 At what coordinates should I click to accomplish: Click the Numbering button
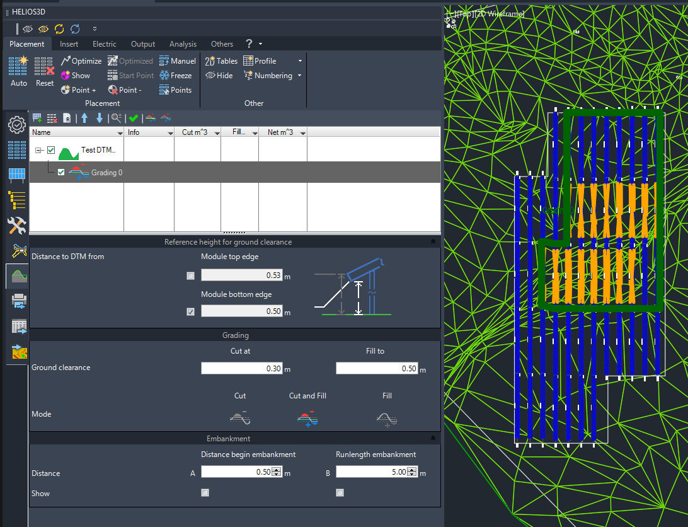tap(268, 76)
